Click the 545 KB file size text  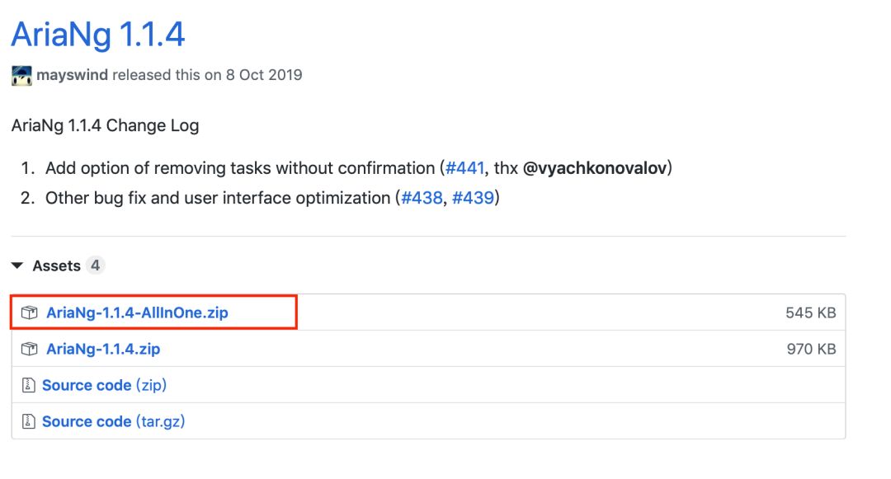point(810,313)
